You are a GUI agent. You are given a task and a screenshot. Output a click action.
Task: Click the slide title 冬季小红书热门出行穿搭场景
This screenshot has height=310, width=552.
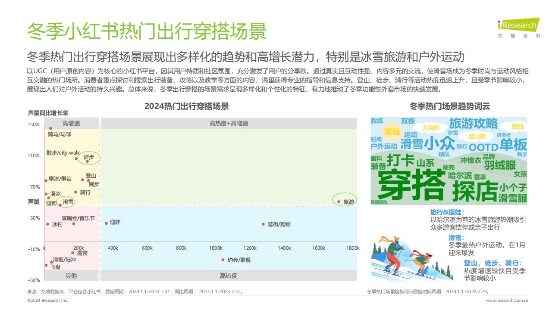coord(146,31)
